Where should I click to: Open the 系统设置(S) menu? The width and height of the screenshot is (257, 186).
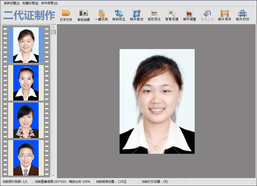pos(12,3)
